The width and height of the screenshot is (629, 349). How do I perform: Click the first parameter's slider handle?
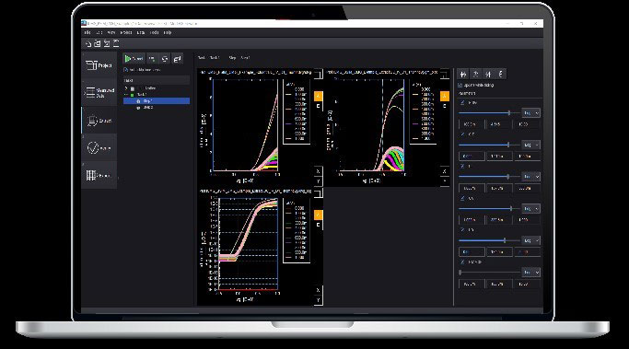point(509,113)
